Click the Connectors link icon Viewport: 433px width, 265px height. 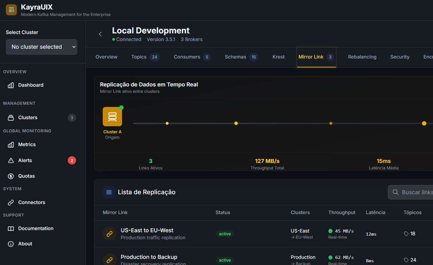11,203
